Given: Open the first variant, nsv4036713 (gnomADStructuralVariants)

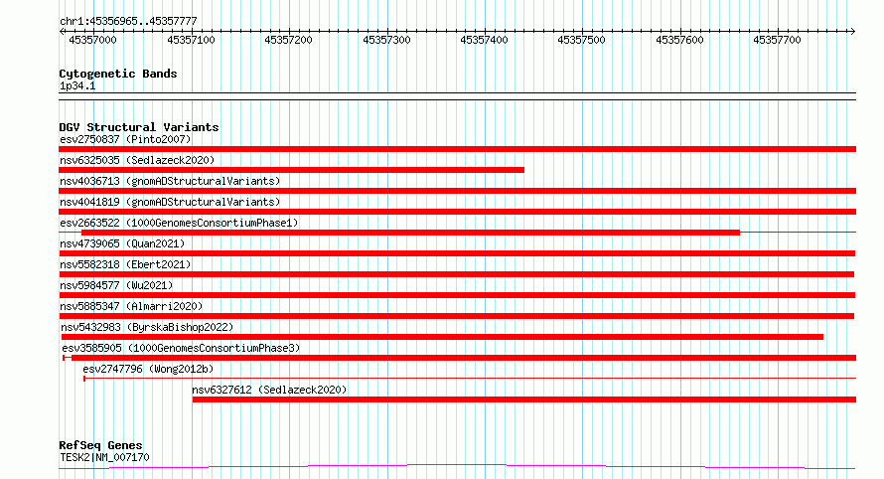Looking at the screenshot, I should tap(170, 181).
